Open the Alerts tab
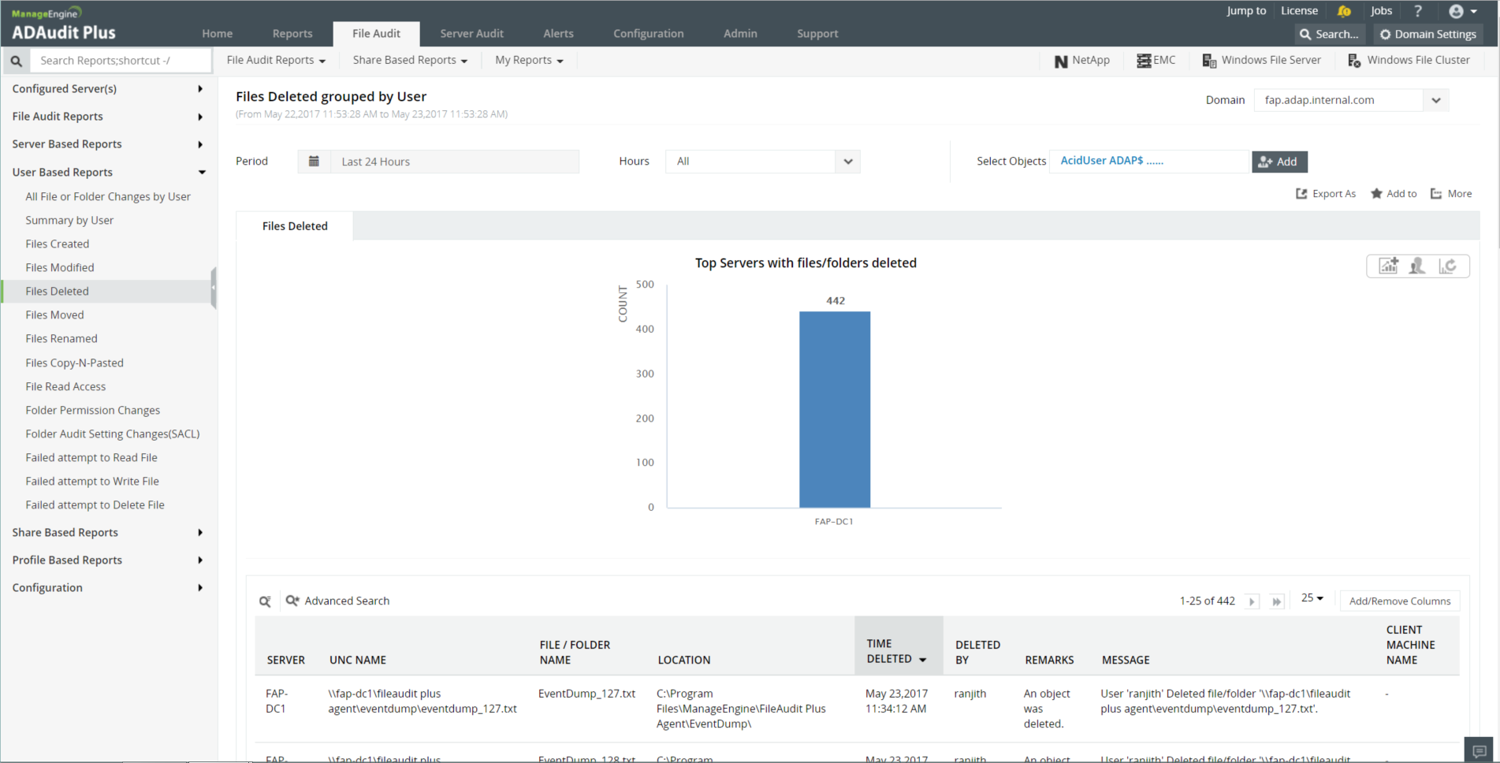Viewport: 1500px width, 763px height. coord(558,34)
